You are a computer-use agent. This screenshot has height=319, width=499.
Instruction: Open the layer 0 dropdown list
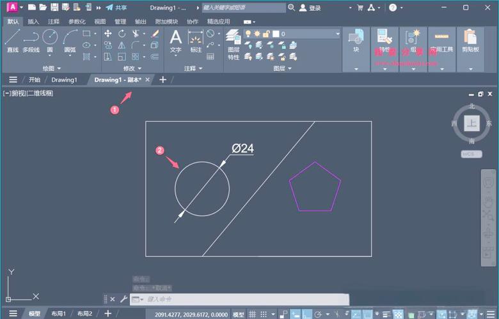click(338, 34)
